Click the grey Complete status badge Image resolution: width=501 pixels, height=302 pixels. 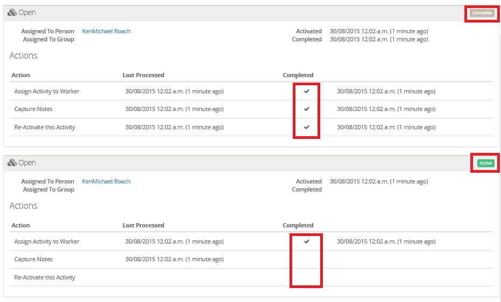point(482,13)
